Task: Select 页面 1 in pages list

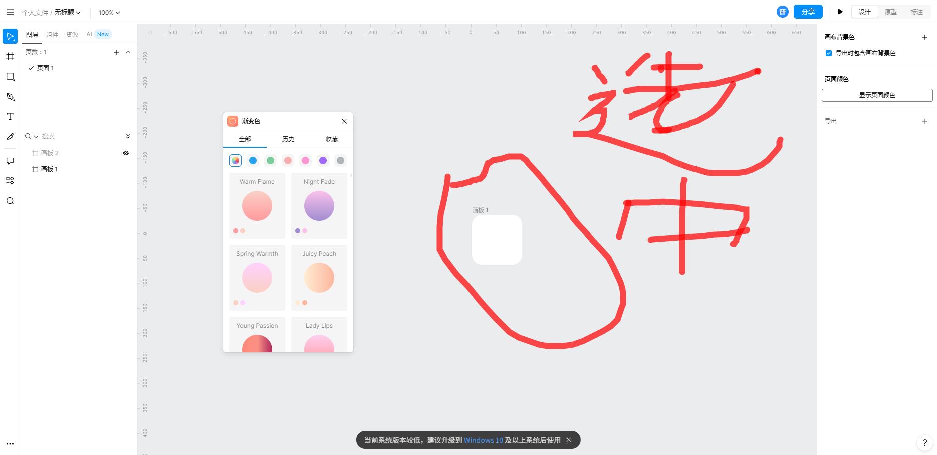Action: click(x=78, y=68)
